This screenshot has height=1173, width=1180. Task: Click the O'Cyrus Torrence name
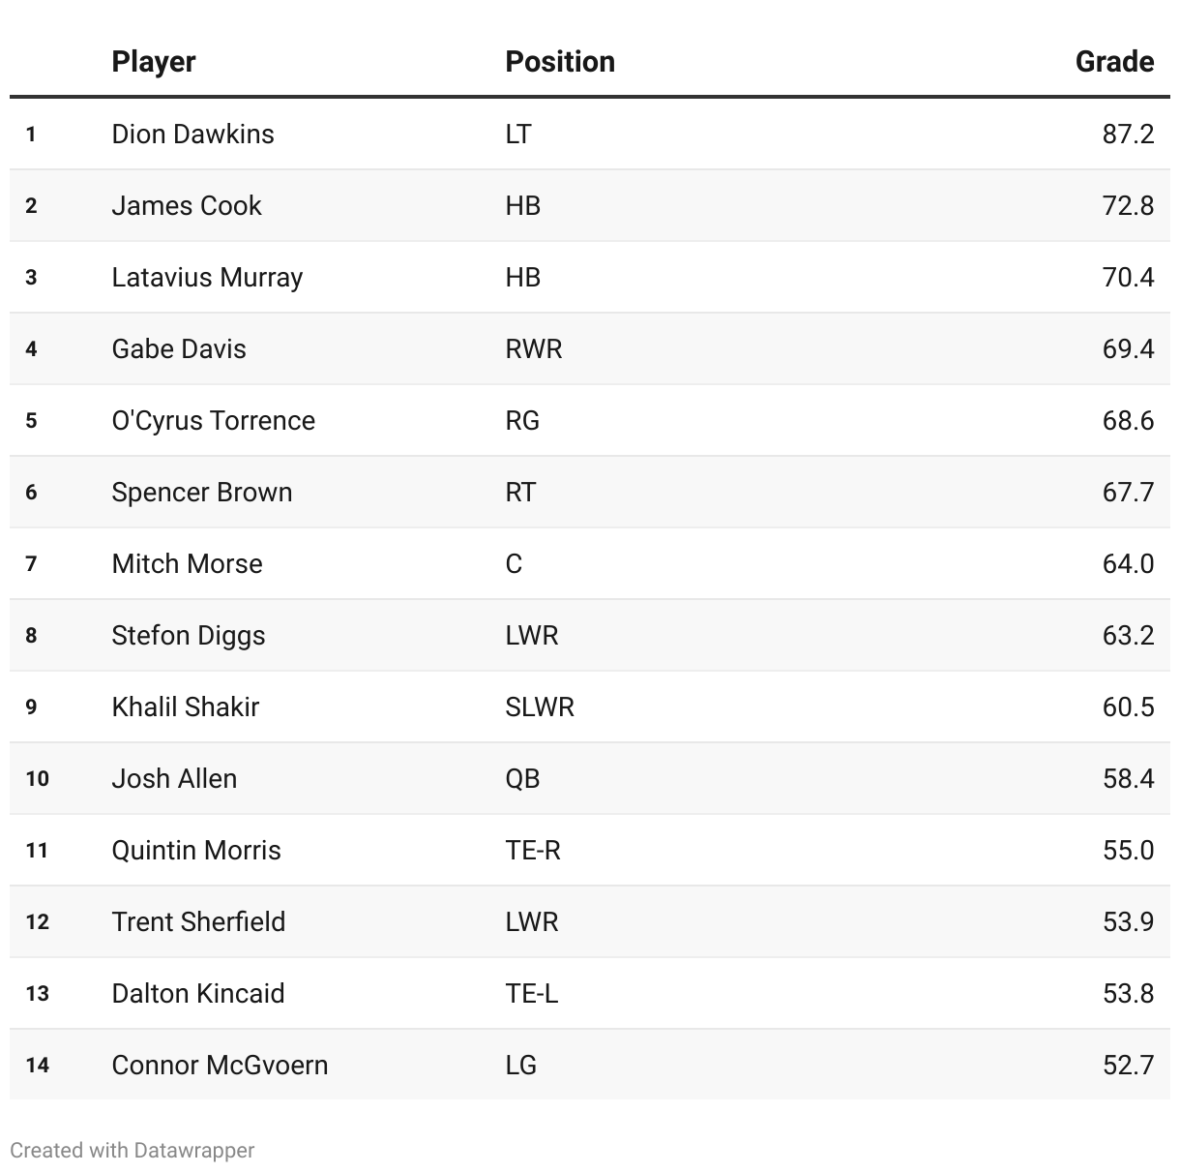click(213, 420)
